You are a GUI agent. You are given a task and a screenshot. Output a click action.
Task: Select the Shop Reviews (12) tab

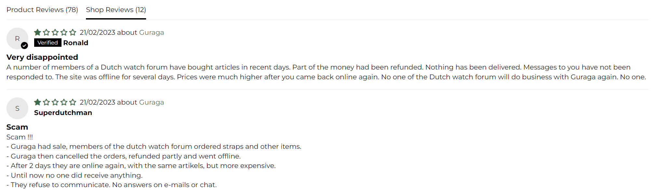[x=116, y=10]
